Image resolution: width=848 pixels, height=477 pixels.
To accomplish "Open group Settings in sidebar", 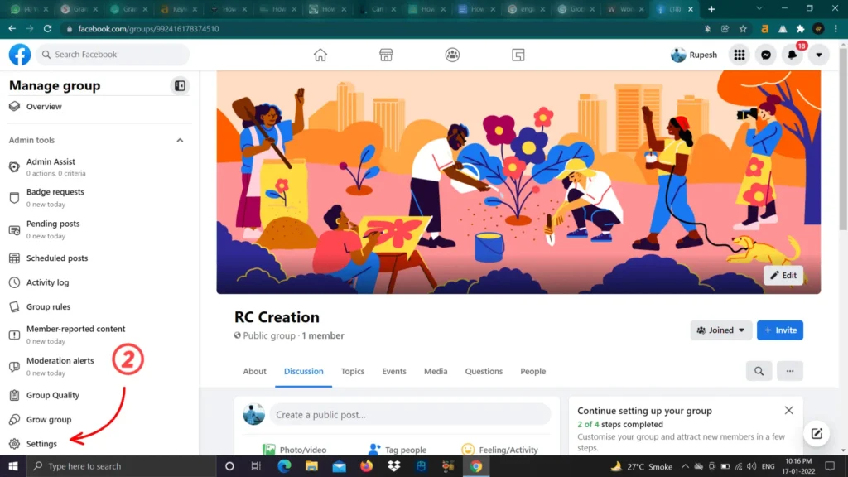I will pyautogui.click(x=41, y=444).
